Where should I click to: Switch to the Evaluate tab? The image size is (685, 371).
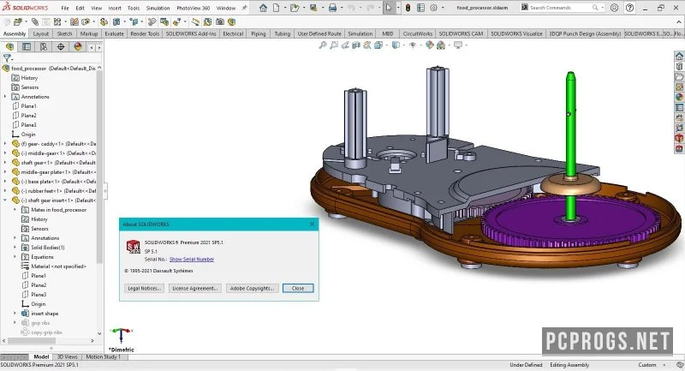click(114, 33)
